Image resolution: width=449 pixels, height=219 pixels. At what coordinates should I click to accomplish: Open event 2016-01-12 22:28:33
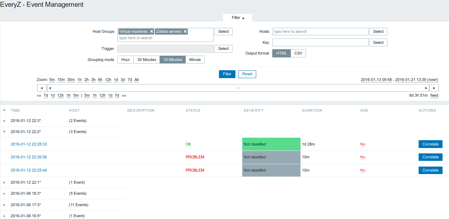tap(29, 144)
